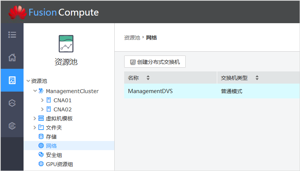Select 网络 in the tree
Viewport: 300px width, 171px height.
tap(51, 146)
